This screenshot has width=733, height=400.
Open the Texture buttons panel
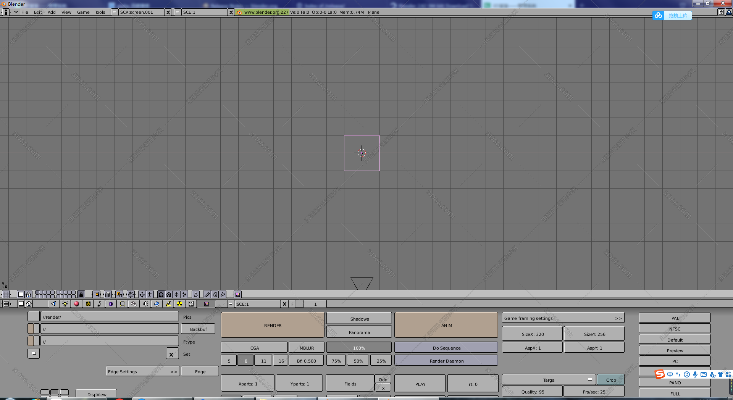[x=88, y=304]
